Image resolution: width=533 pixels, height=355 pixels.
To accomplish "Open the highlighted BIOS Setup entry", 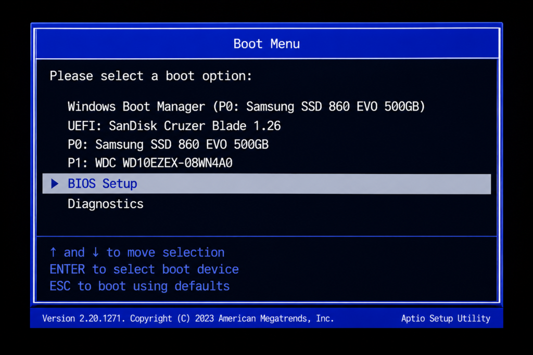I will tap(266, 184).
